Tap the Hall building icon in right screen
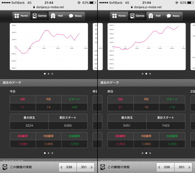195x173 pixels. tap(151, 16)
